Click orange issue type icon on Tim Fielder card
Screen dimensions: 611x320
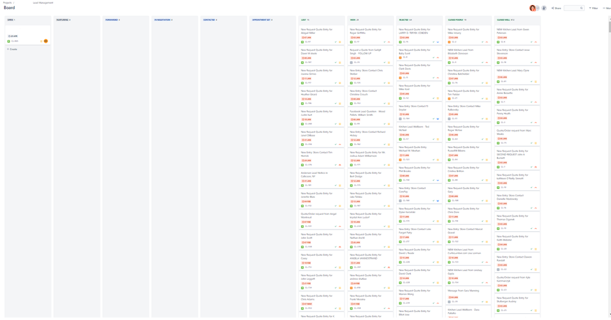tap(450, 99)
